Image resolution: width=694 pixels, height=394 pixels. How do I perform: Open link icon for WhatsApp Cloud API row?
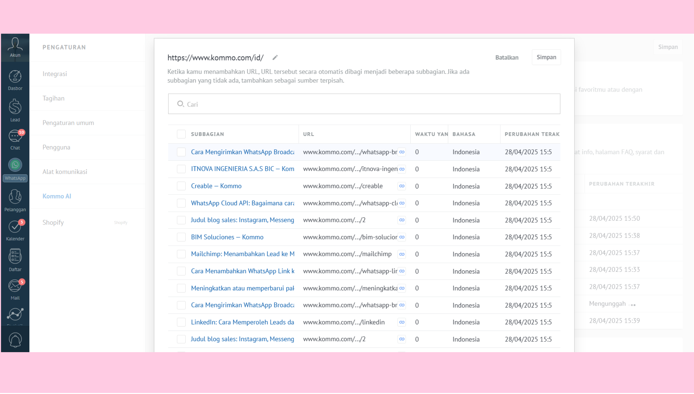click(x=402, y=203)
